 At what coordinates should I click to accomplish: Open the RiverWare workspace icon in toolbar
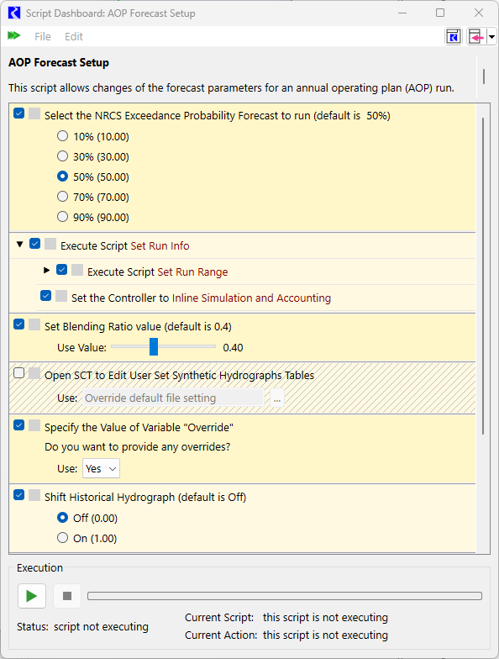click(454, 37)
